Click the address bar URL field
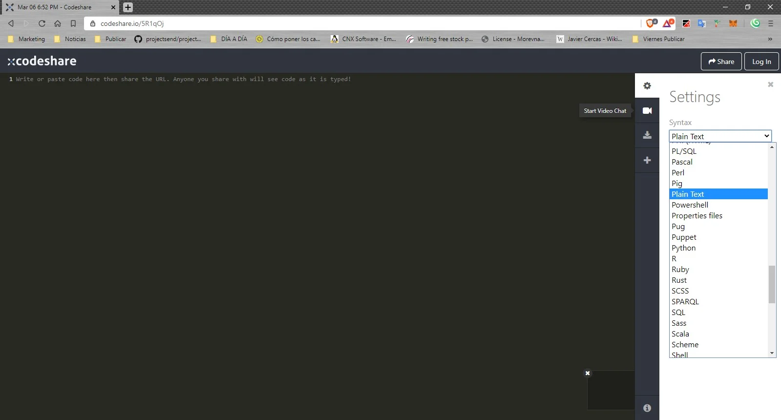Image resolution: width=781 pixels, height=420 pixels. coord(361,23)
